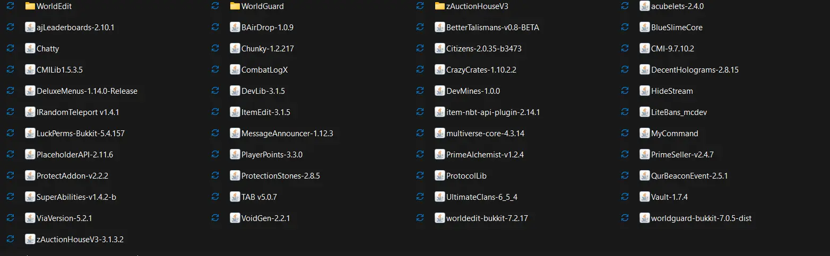Click the DecentHolograms-2.8.15 jar icon
The width and height of the screenshot is (830, 256).
click(644, 69)
